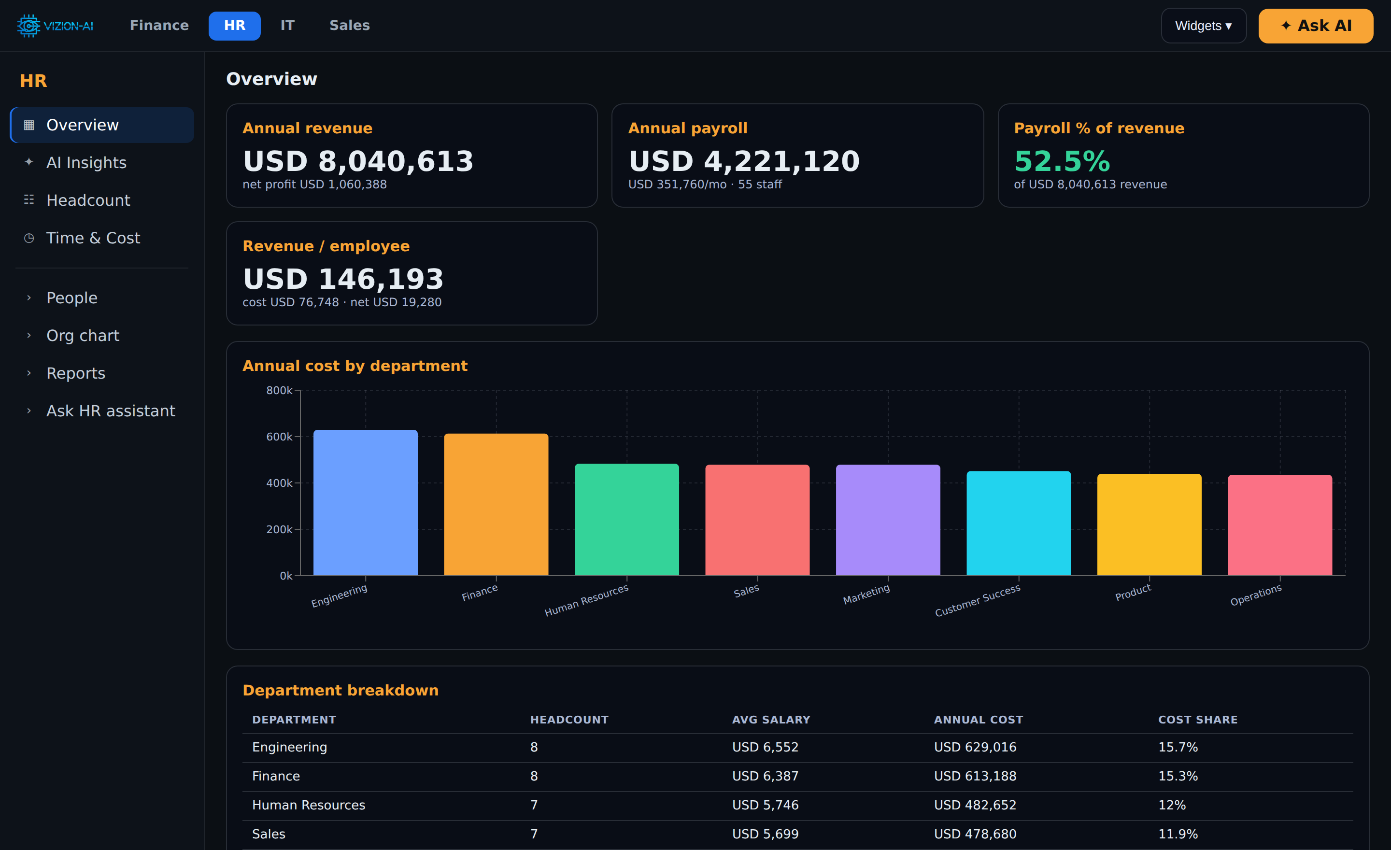The image size is (1391, 850).
Task: Click the Annual payroll card
Action: click(x=797, y=155)
